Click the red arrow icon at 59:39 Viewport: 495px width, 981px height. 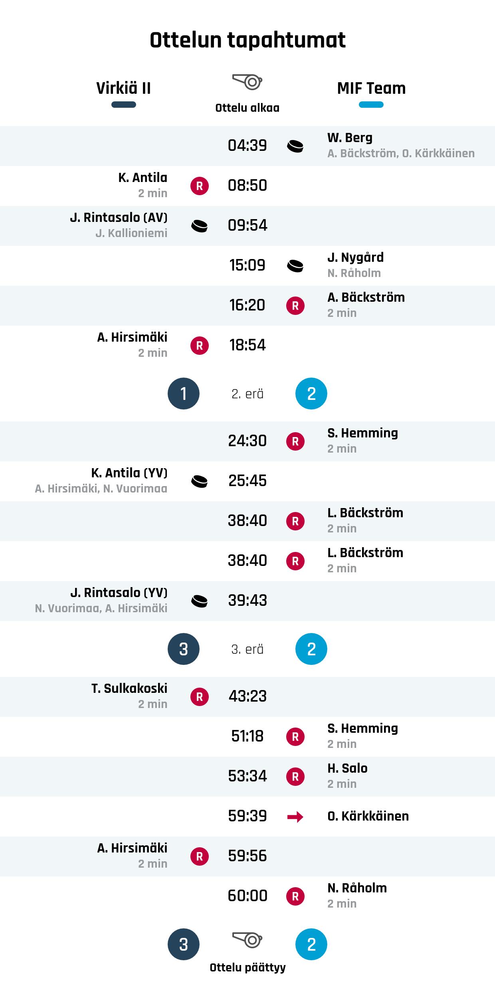tap(295, 817)
